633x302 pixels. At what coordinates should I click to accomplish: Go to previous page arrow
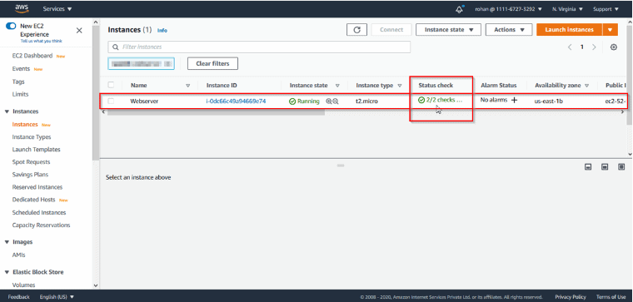coord(570,47)
